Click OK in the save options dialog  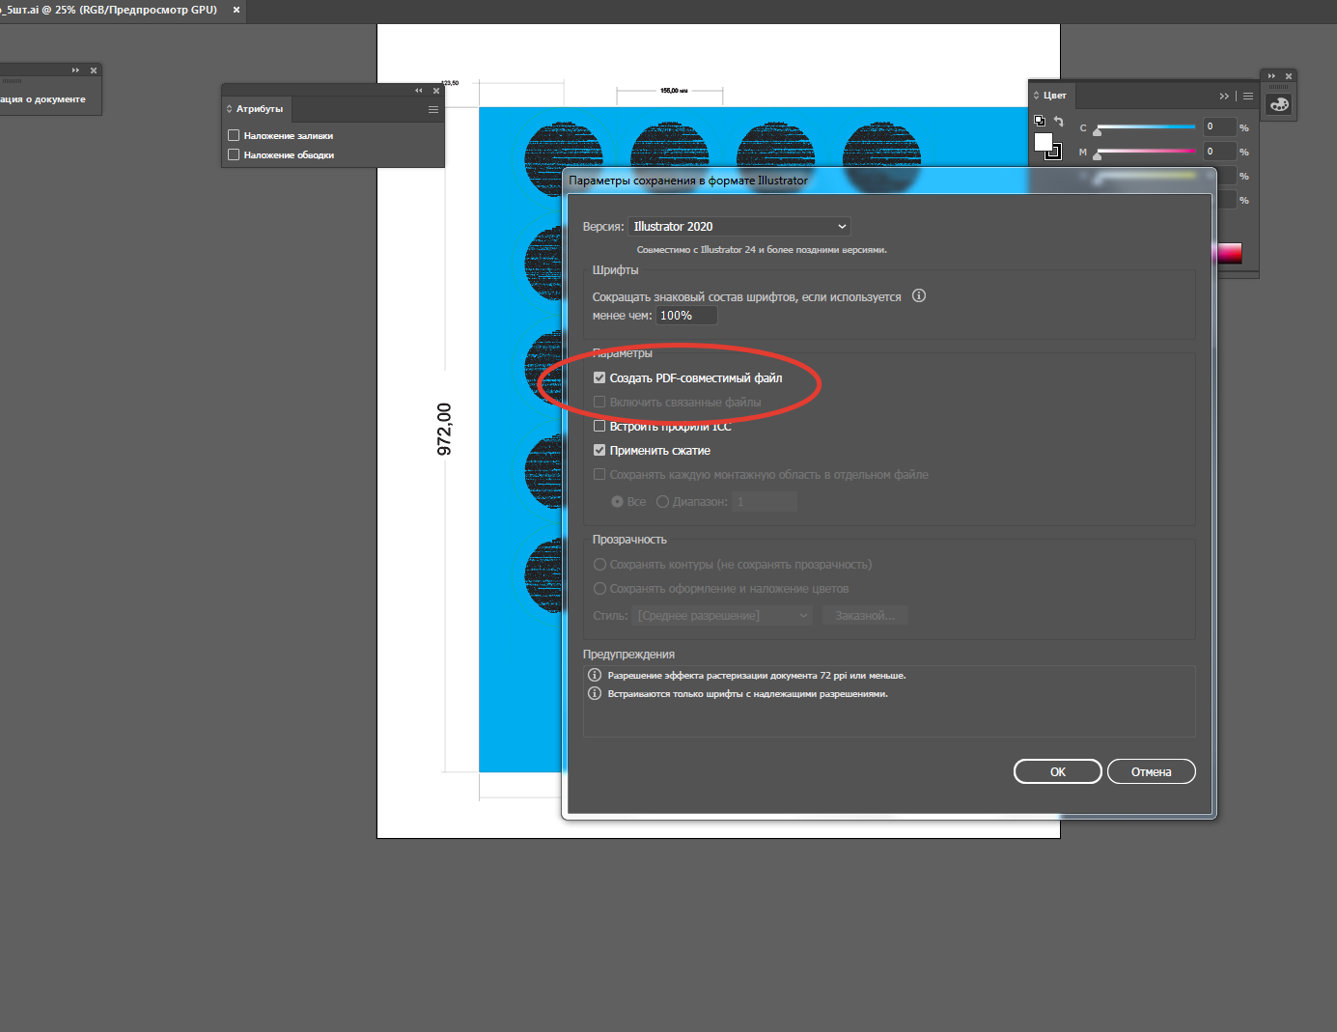coord(1058,771)
